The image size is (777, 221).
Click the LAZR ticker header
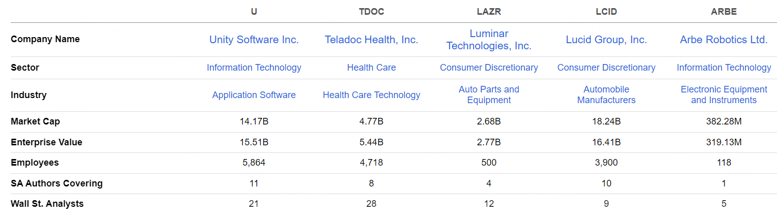point(489,12)
